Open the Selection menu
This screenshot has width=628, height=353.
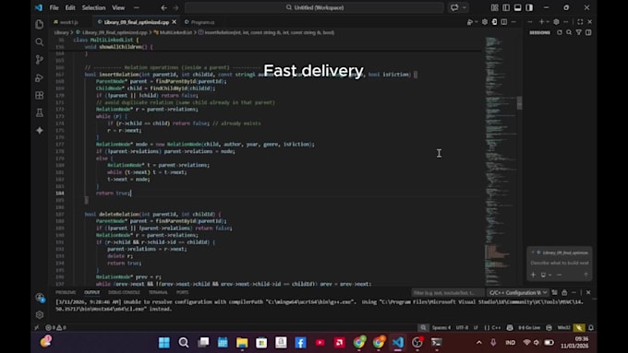tap(93, 7)
